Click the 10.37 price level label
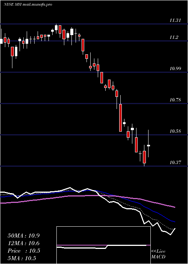 [175, 163]
